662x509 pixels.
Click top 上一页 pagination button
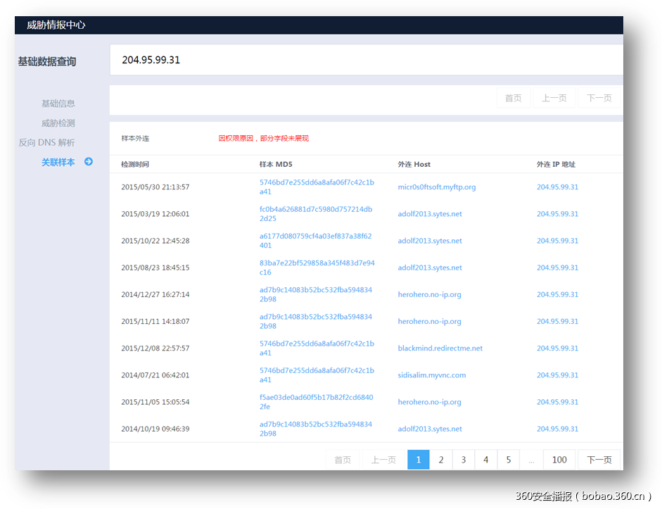pyautogui.click(x=554, y=98)
